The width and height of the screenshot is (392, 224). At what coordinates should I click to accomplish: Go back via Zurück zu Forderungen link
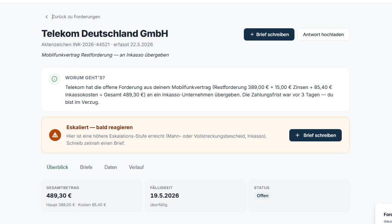click(76, 17)
